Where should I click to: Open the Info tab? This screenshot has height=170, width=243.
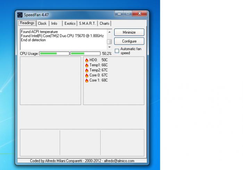click(55, 24)
